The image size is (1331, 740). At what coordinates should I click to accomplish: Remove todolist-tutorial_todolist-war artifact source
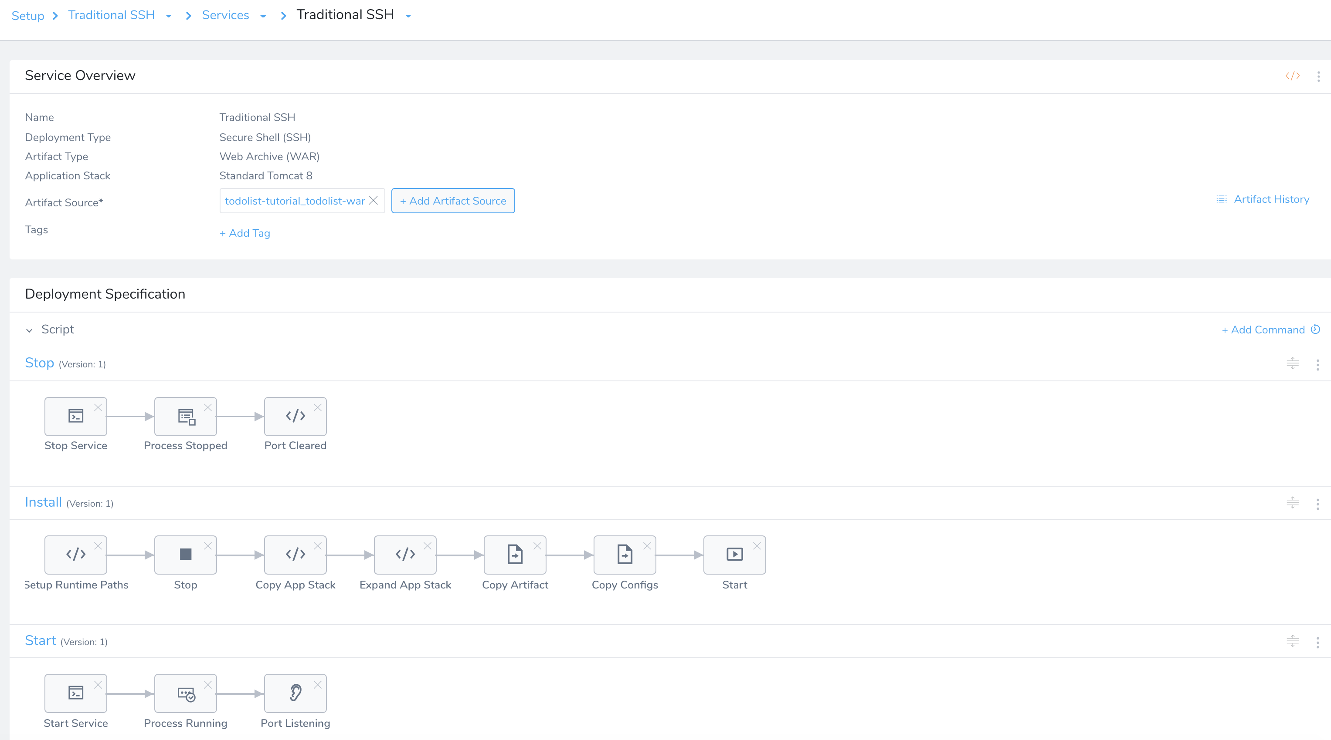pyautogui.click(x=373, y=200)
